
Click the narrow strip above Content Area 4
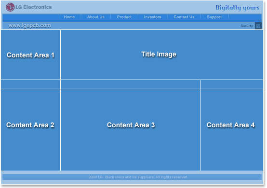click(232, 84)
